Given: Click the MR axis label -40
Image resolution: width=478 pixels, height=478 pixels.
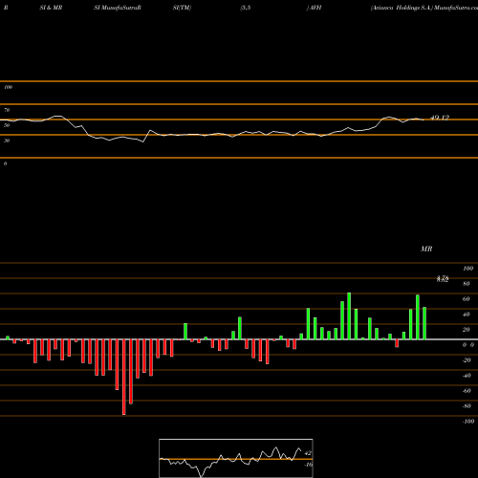Looking at the screenshot, I should [467, 376].
